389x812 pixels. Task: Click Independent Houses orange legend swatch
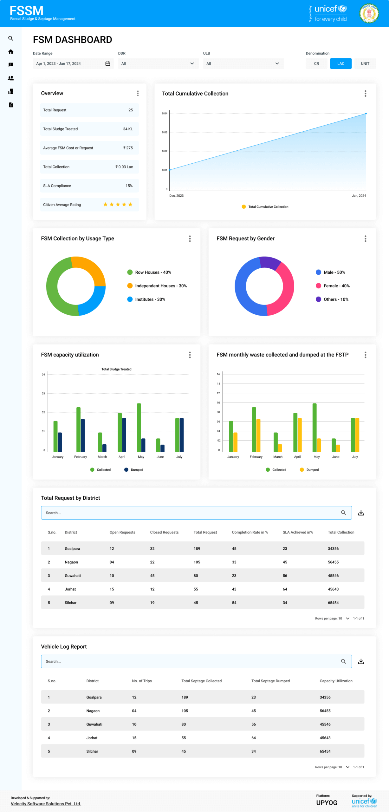(130, 286)
